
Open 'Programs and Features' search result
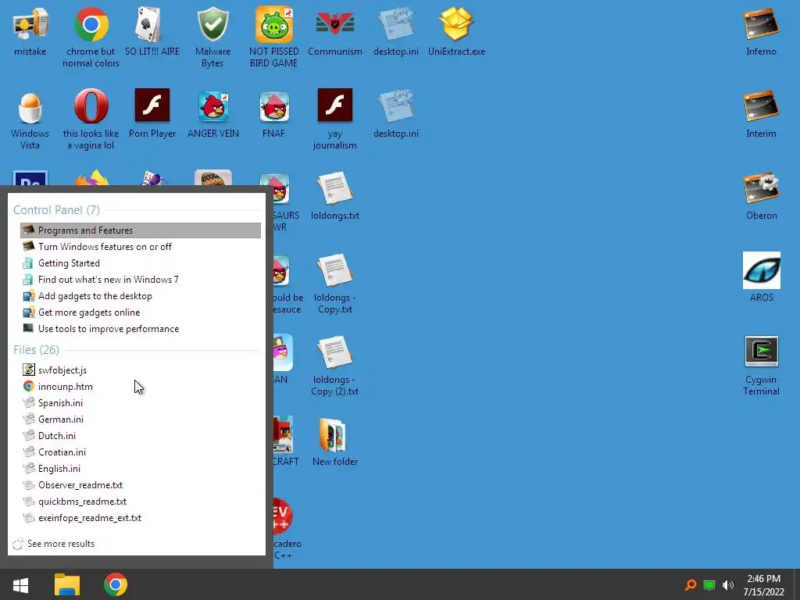pos(141,230)
